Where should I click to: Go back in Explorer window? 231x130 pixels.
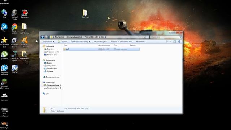click(x=43, y=37)
